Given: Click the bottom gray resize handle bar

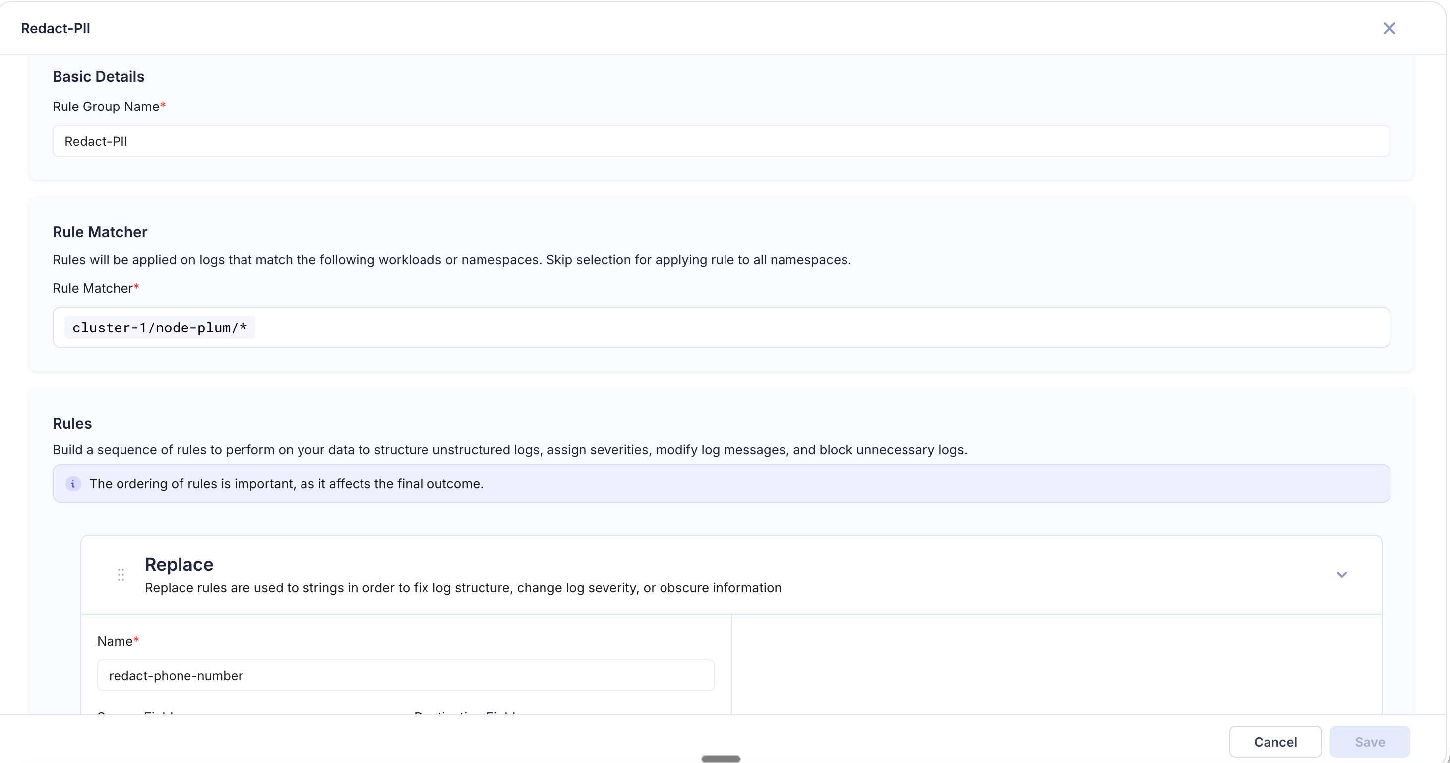Looking at the screenshot, I should coord(721,759).
